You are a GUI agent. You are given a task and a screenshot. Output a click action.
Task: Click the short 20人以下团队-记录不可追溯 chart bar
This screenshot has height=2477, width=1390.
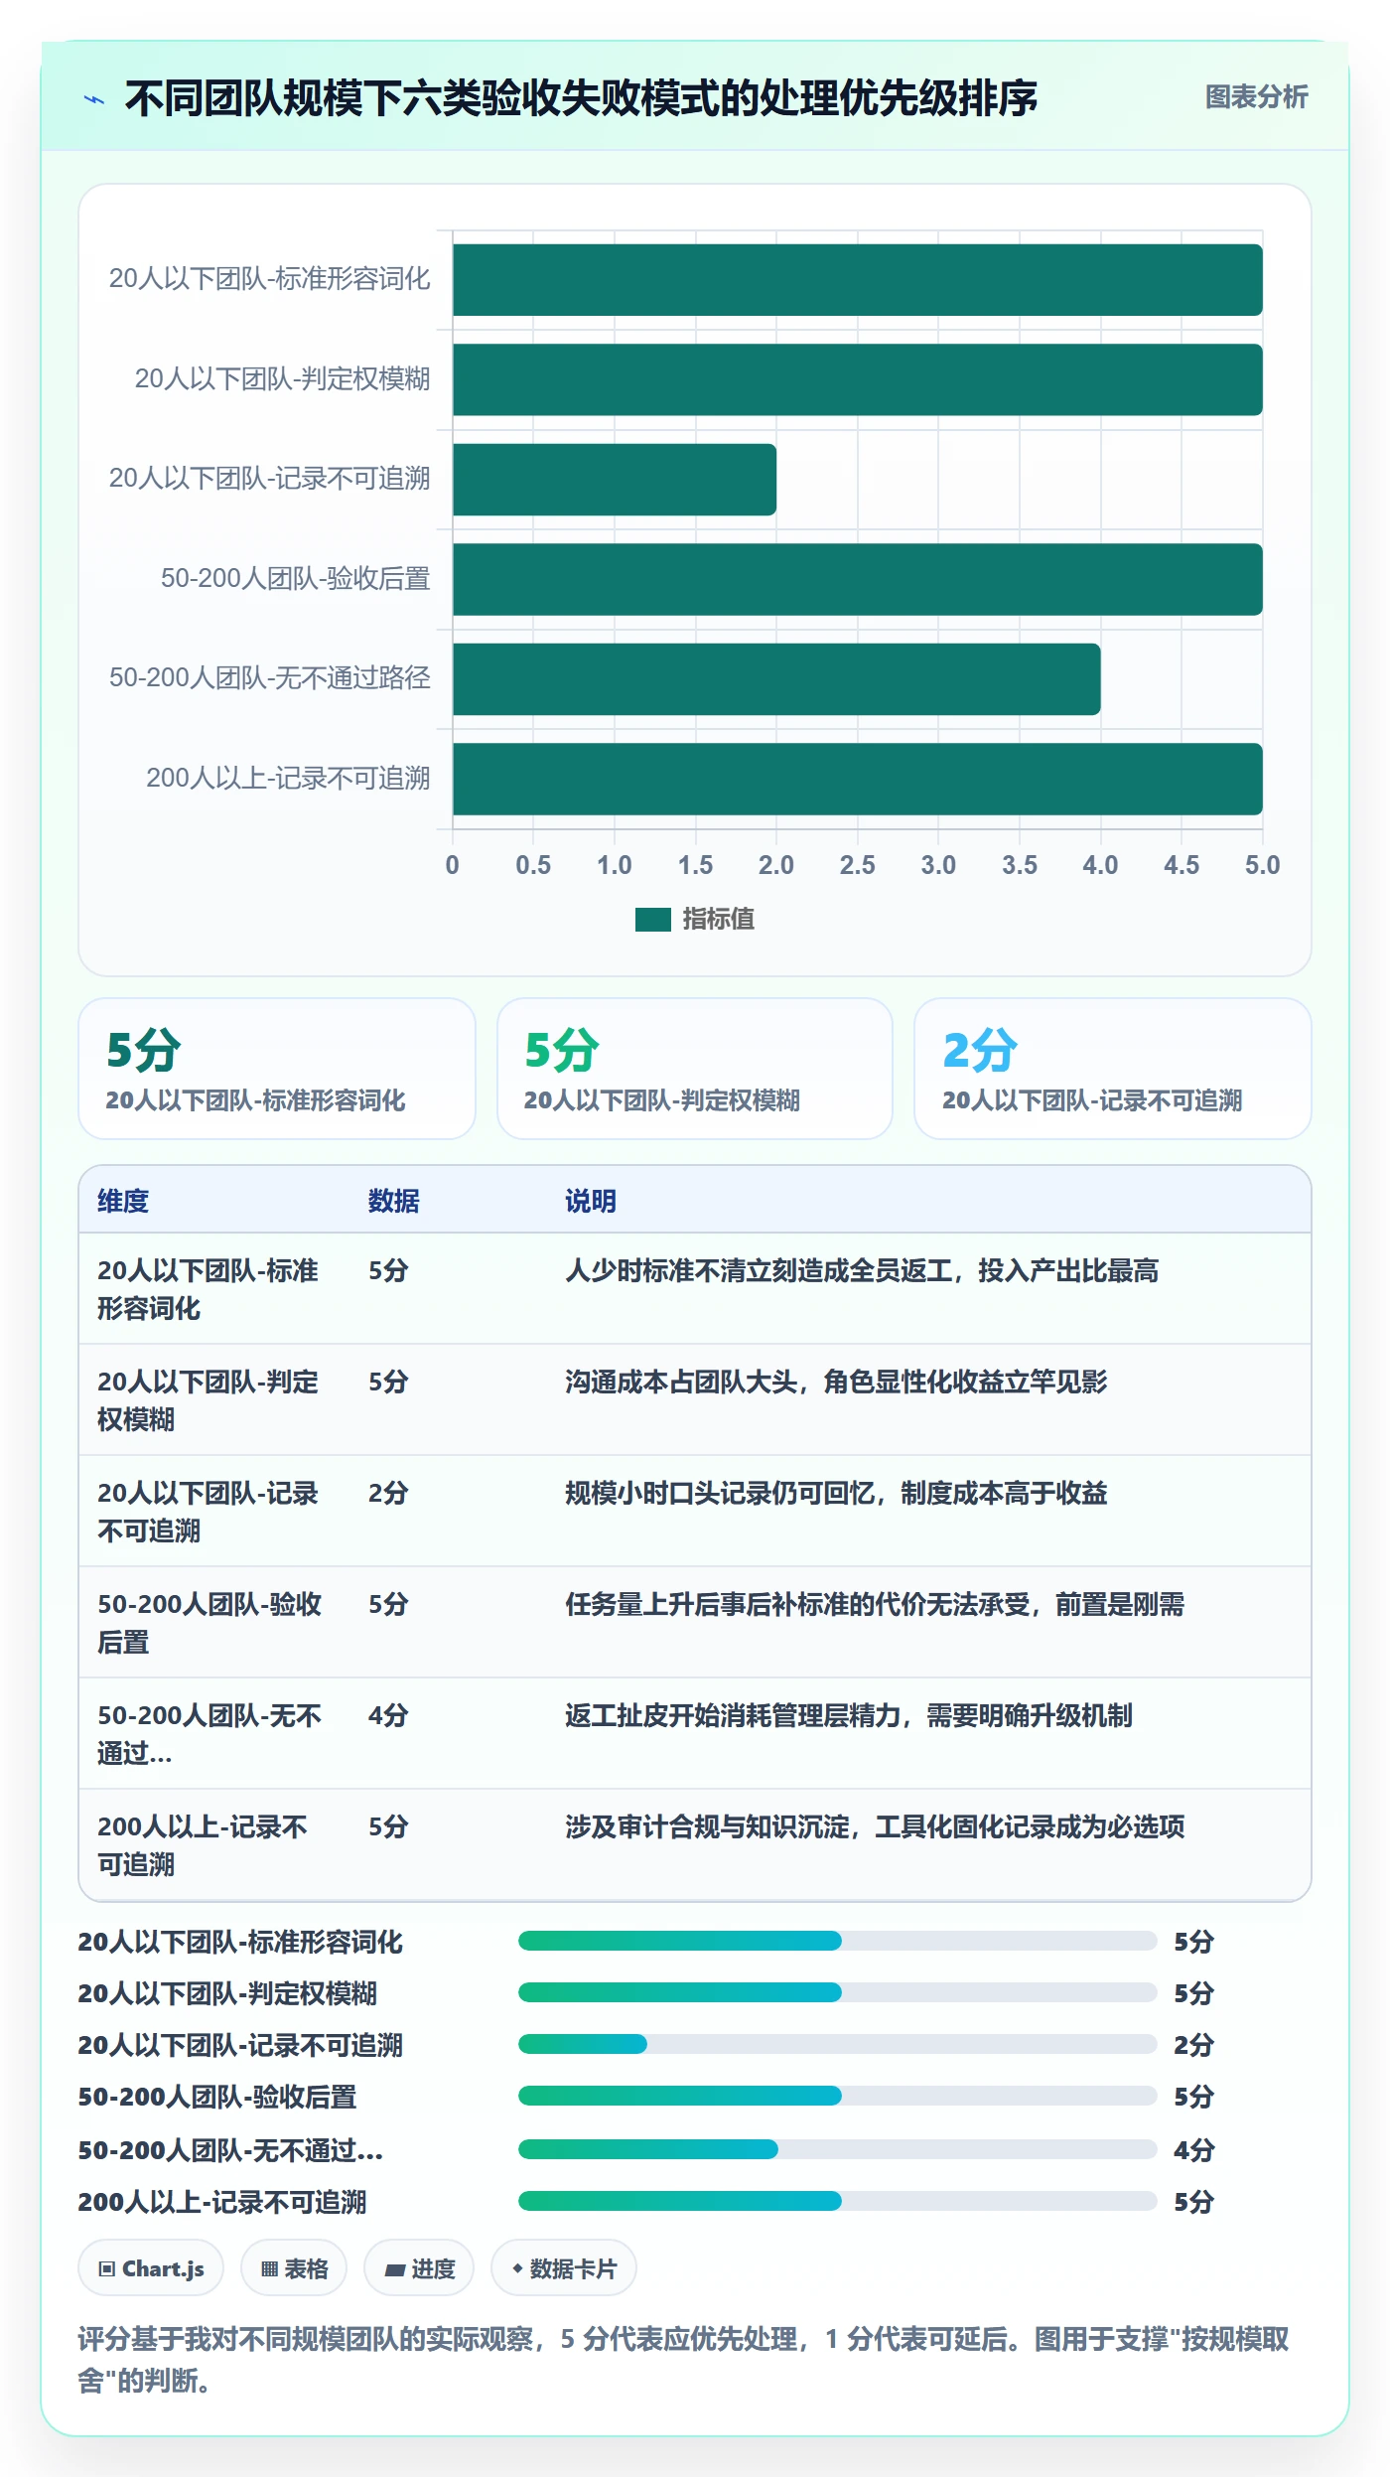tap(615, 480)
